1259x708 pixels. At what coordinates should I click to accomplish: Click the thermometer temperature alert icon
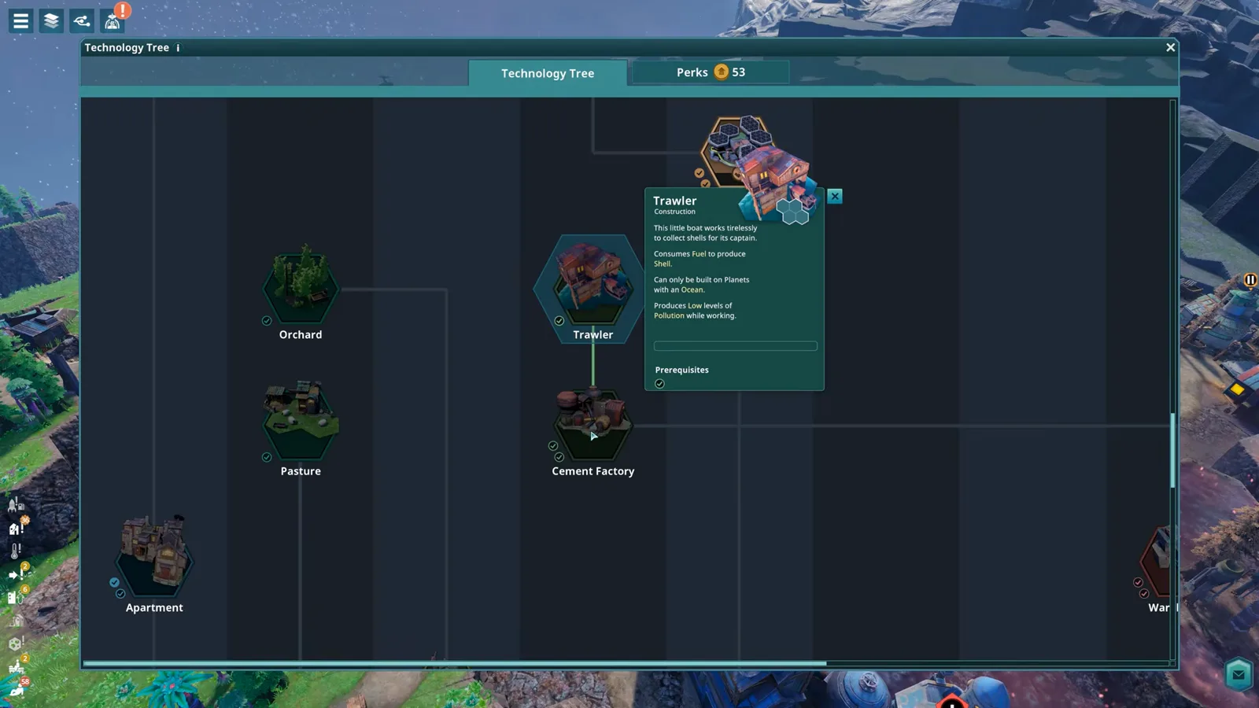(x=16, y=551)
